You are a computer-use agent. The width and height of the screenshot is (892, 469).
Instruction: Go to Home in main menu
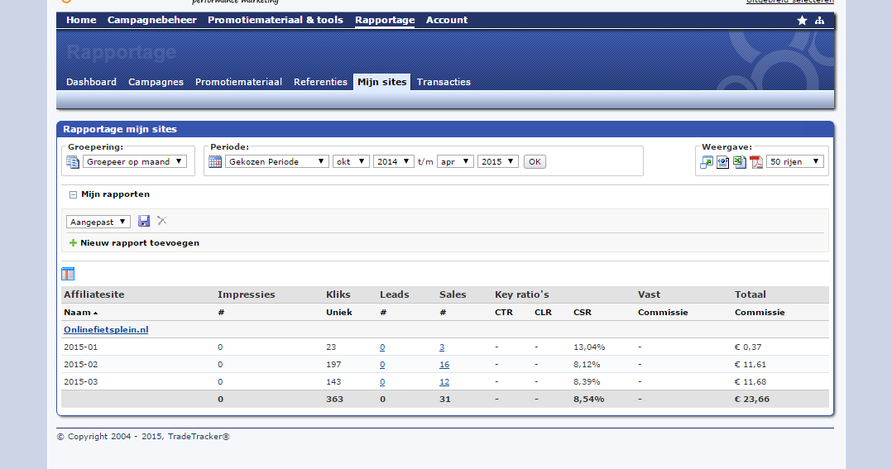coord(81,20)
